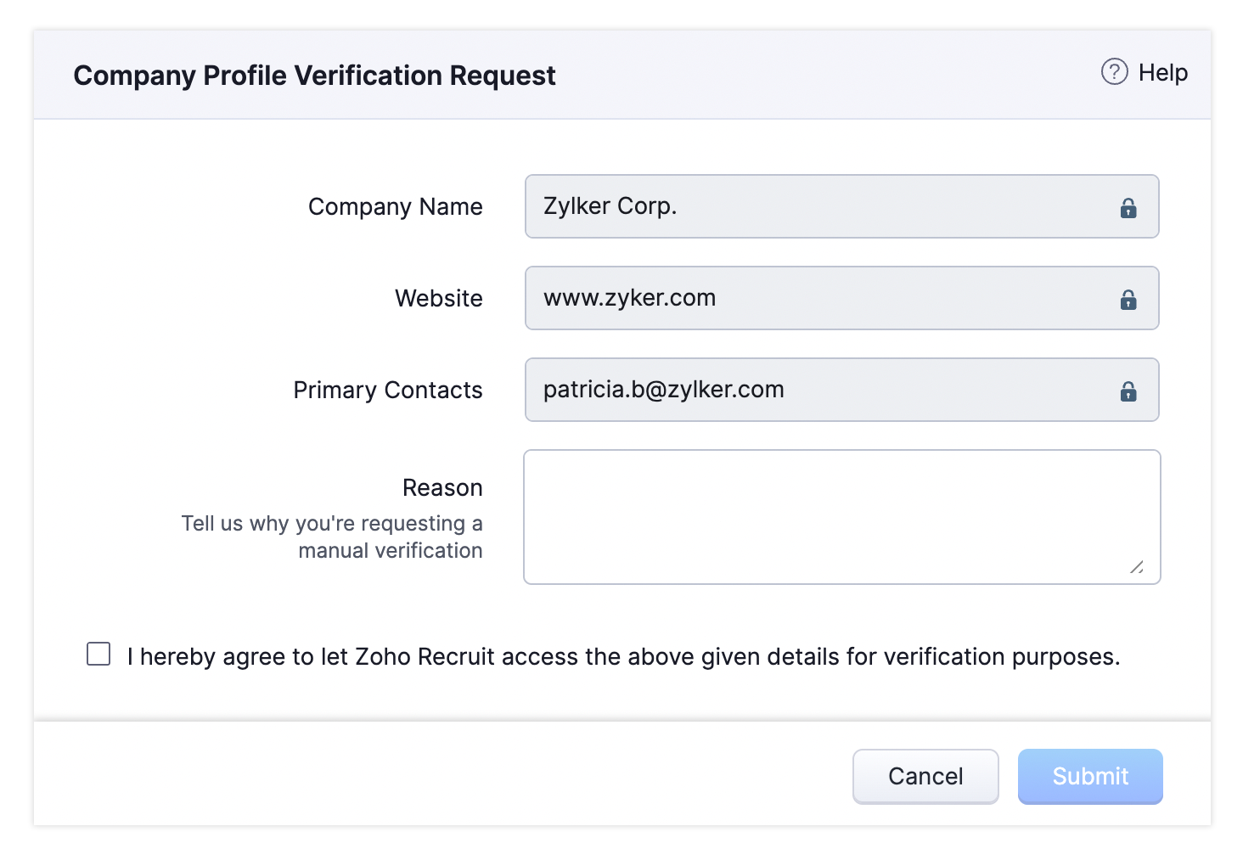1243x860 pixels.
Task: Tick the Zoho Recruit agreement checkbox
Action: pos(98,654)
